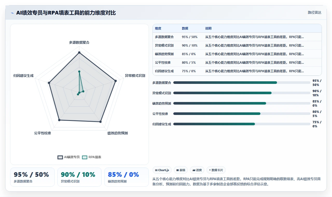The width and height of the screenshot is (332, 197).
Task: Click 公平性校准 label beside its progress bar
Action: pos(160,114)
